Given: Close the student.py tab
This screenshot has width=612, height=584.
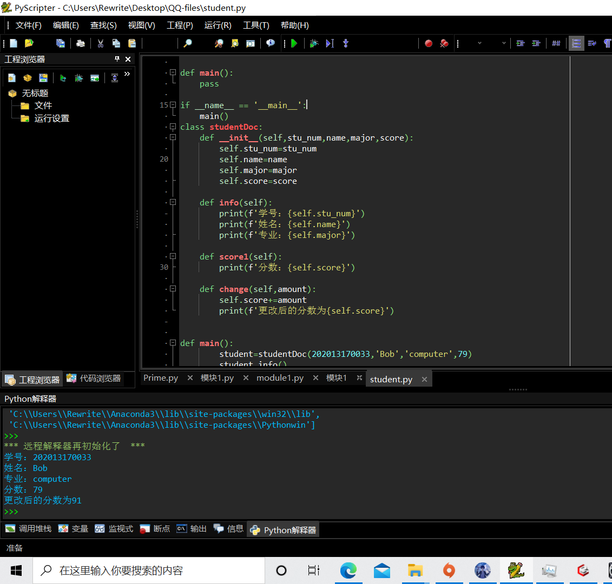Looking at the screenshot, I should click(x=424, y=379).
